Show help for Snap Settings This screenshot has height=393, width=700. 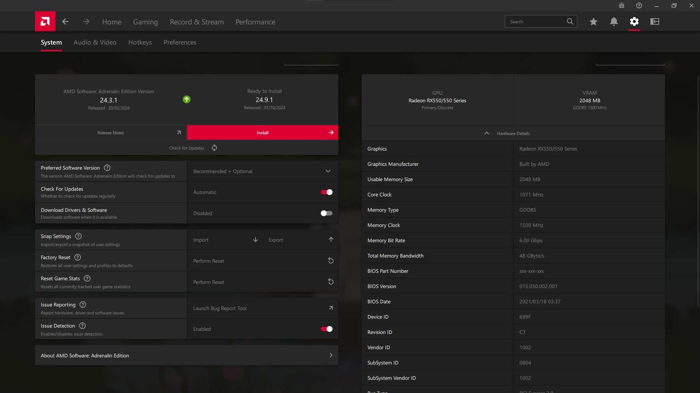[78, 236]
